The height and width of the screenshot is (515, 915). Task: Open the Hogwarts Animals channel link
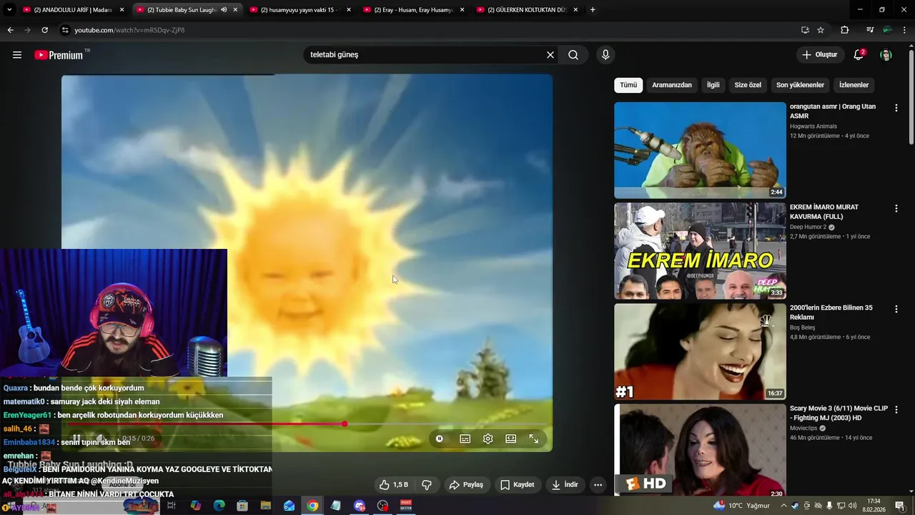tap(813, 127)
